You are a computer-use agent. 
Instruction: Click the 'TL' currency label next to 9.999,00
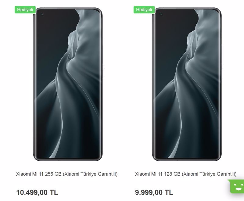point(169,192)
